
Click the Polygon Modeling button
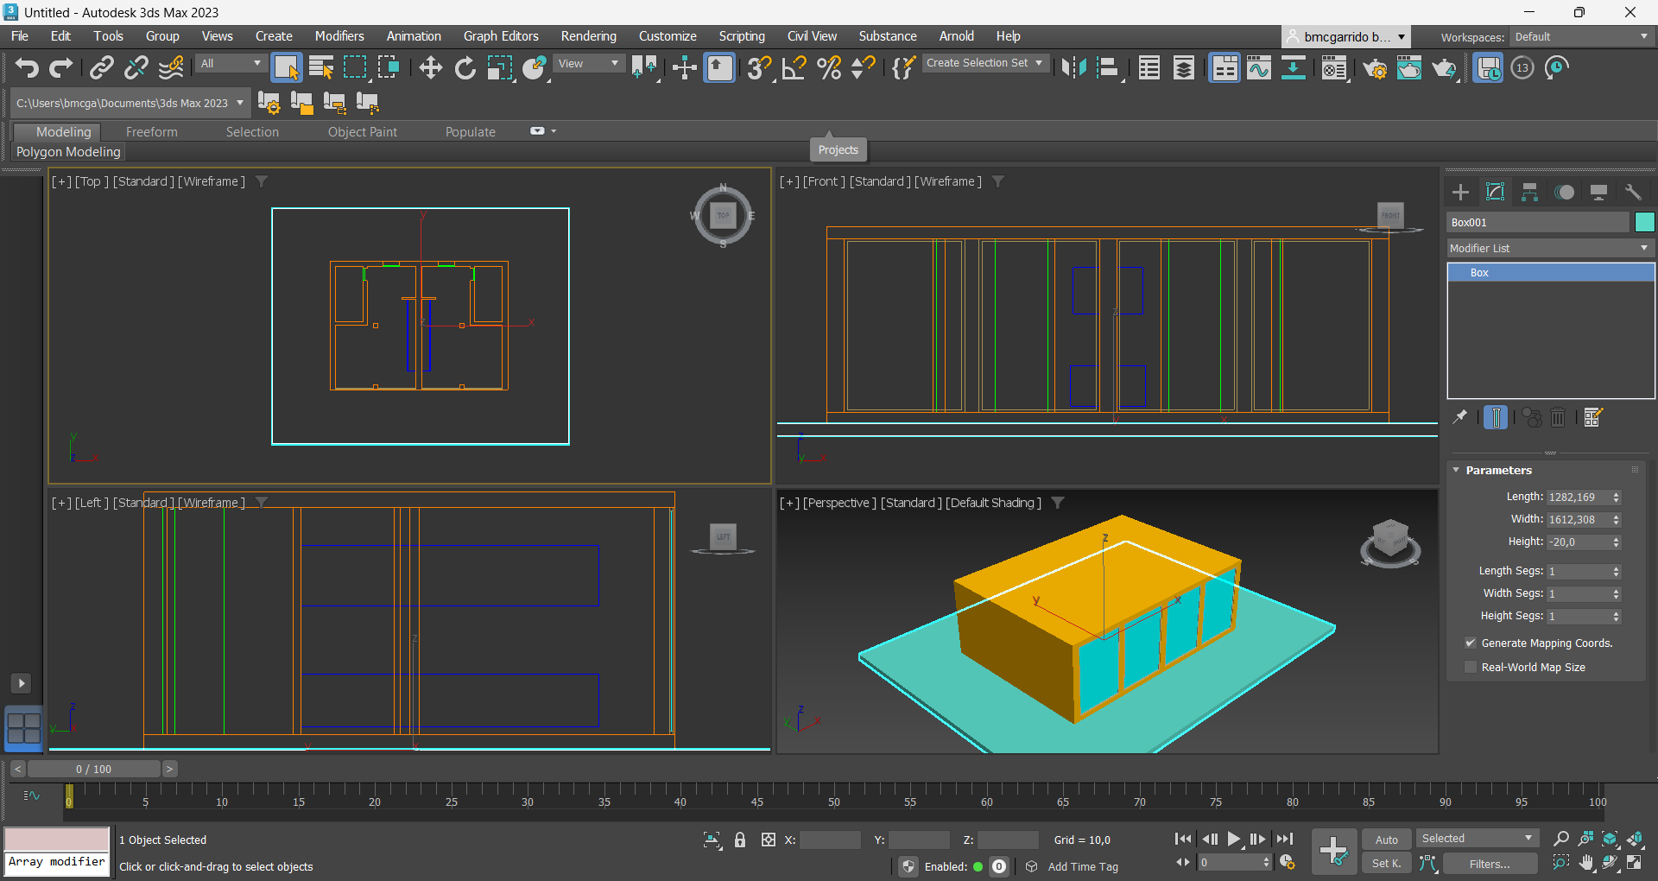click(x=68, y=152)
